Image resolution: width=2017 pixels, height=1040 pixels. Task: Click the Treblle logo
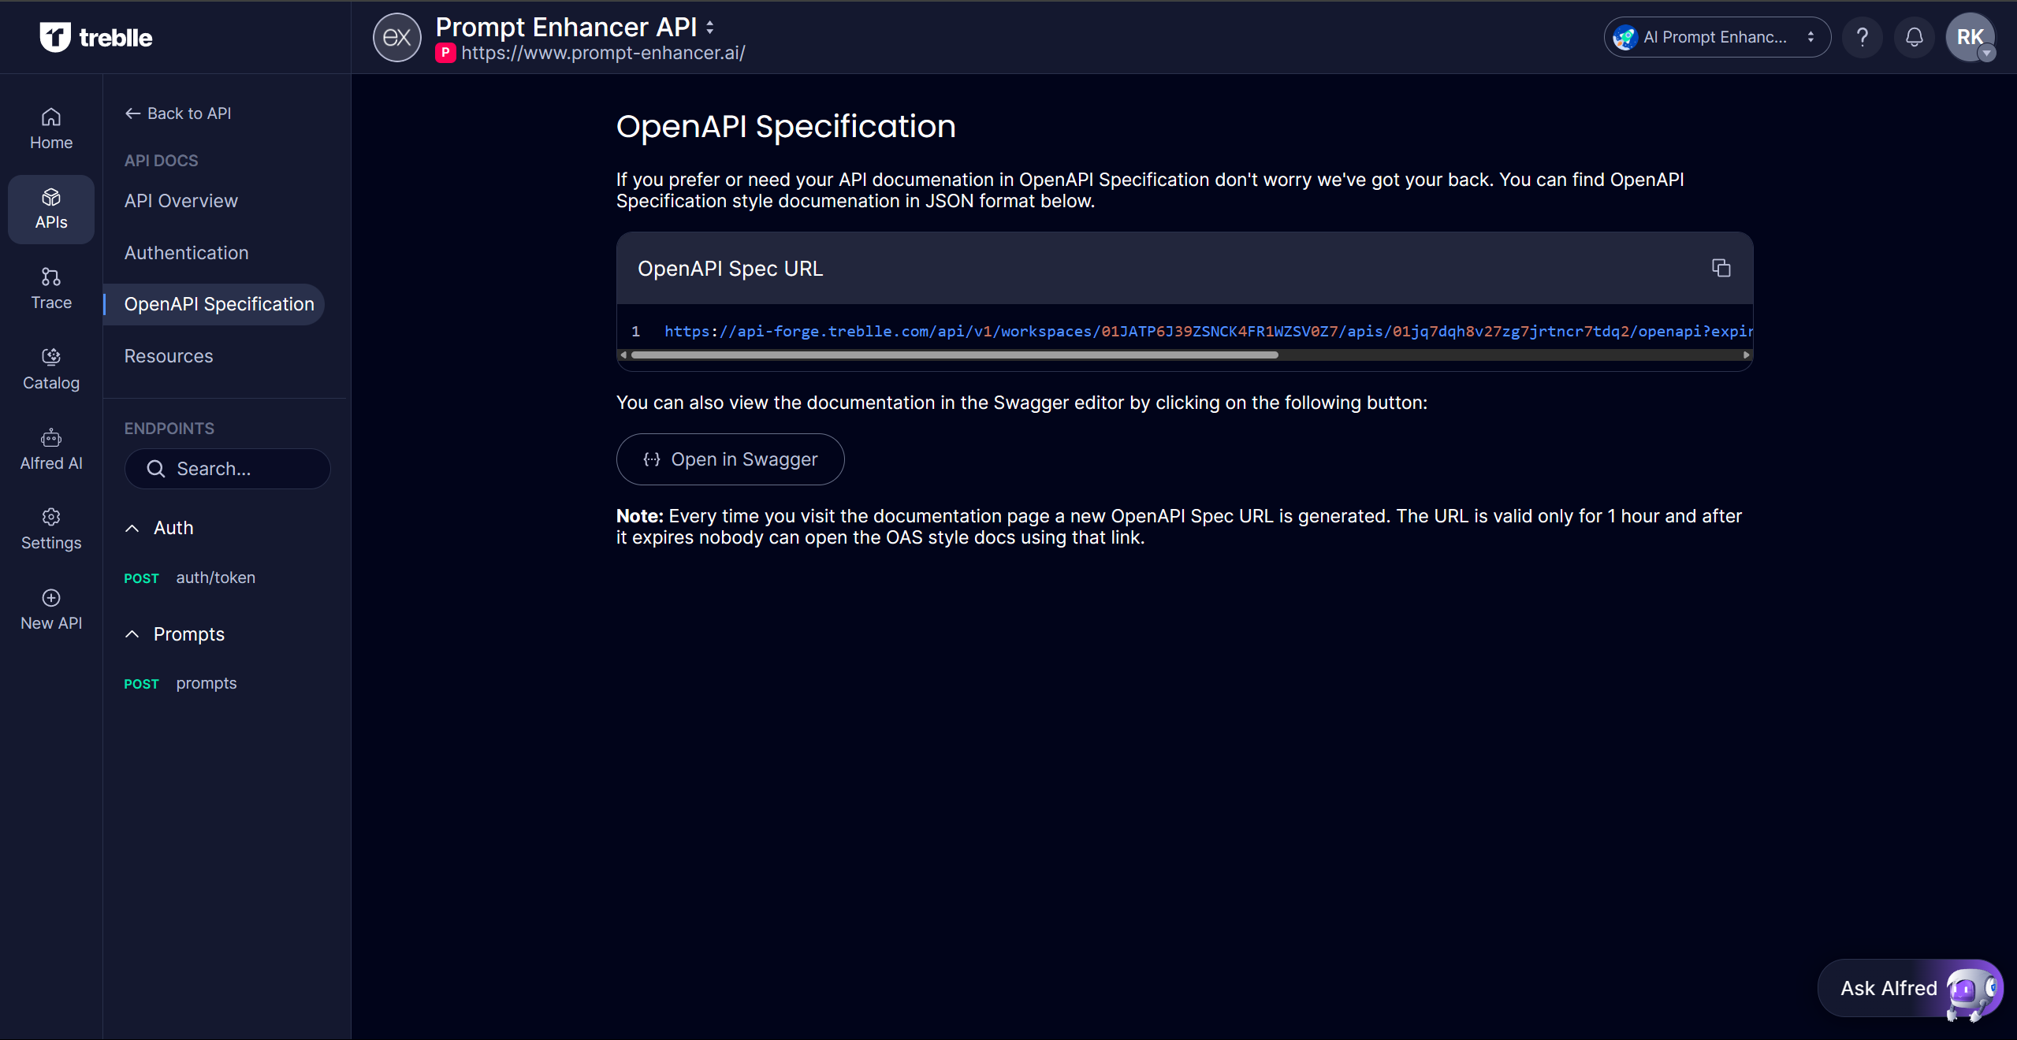click(x=96, y=37)
